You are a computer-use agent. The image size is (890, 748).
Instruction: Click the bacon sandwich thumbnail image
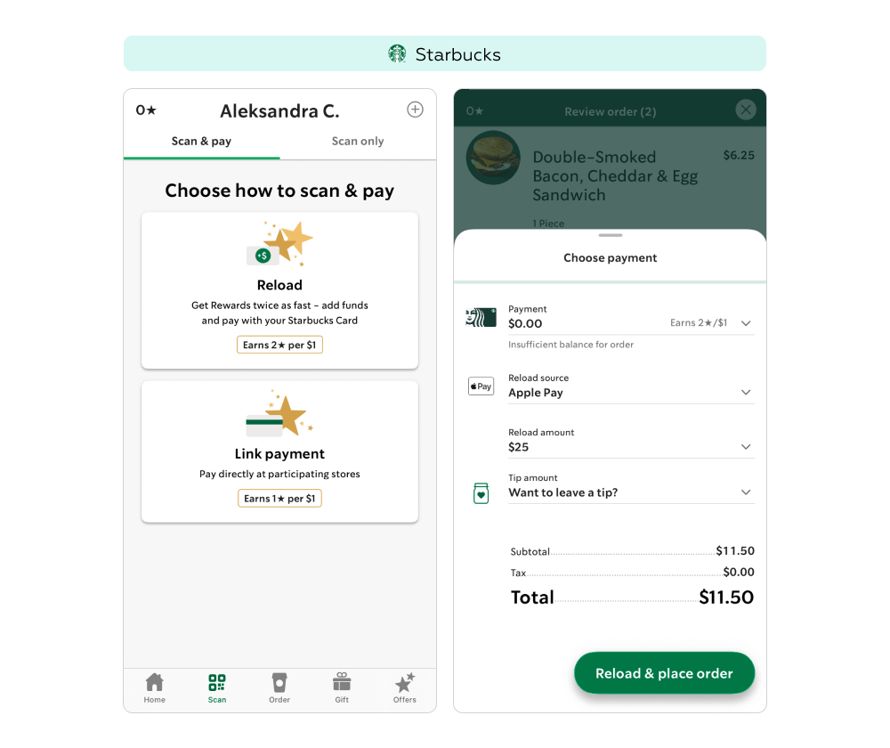coord(493,158)
